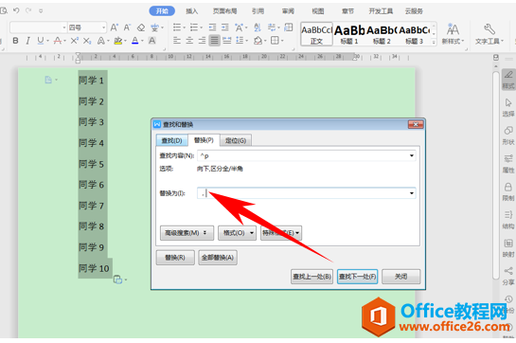The height and width of the screenshot is (343, 516).
Task: Apply the 标题 1 heading style
Action: point(349,34)
